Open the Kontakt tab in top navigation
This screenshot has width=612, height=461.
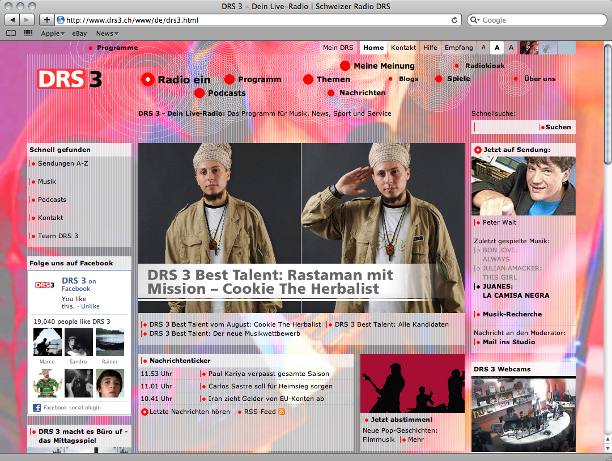[x=403, y=48]
